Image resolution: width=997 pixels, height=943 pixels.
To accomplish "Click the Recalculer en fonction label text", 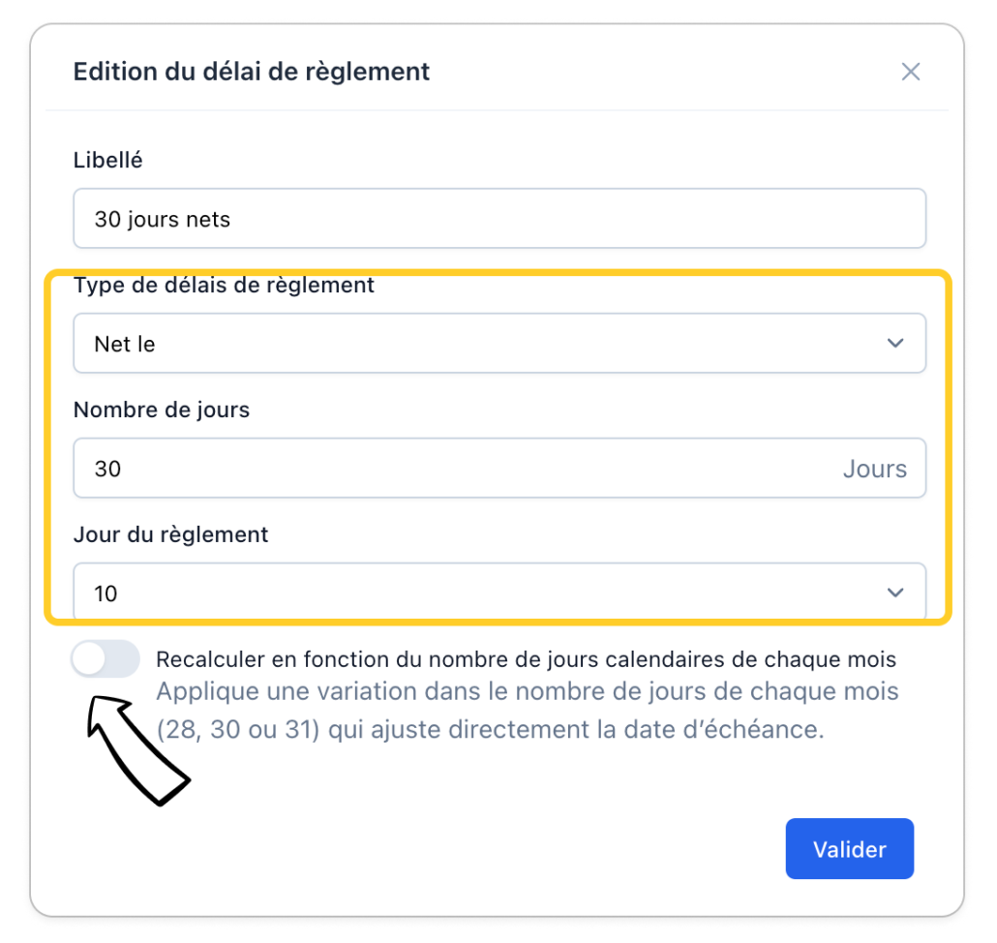I will click(526, 660).
